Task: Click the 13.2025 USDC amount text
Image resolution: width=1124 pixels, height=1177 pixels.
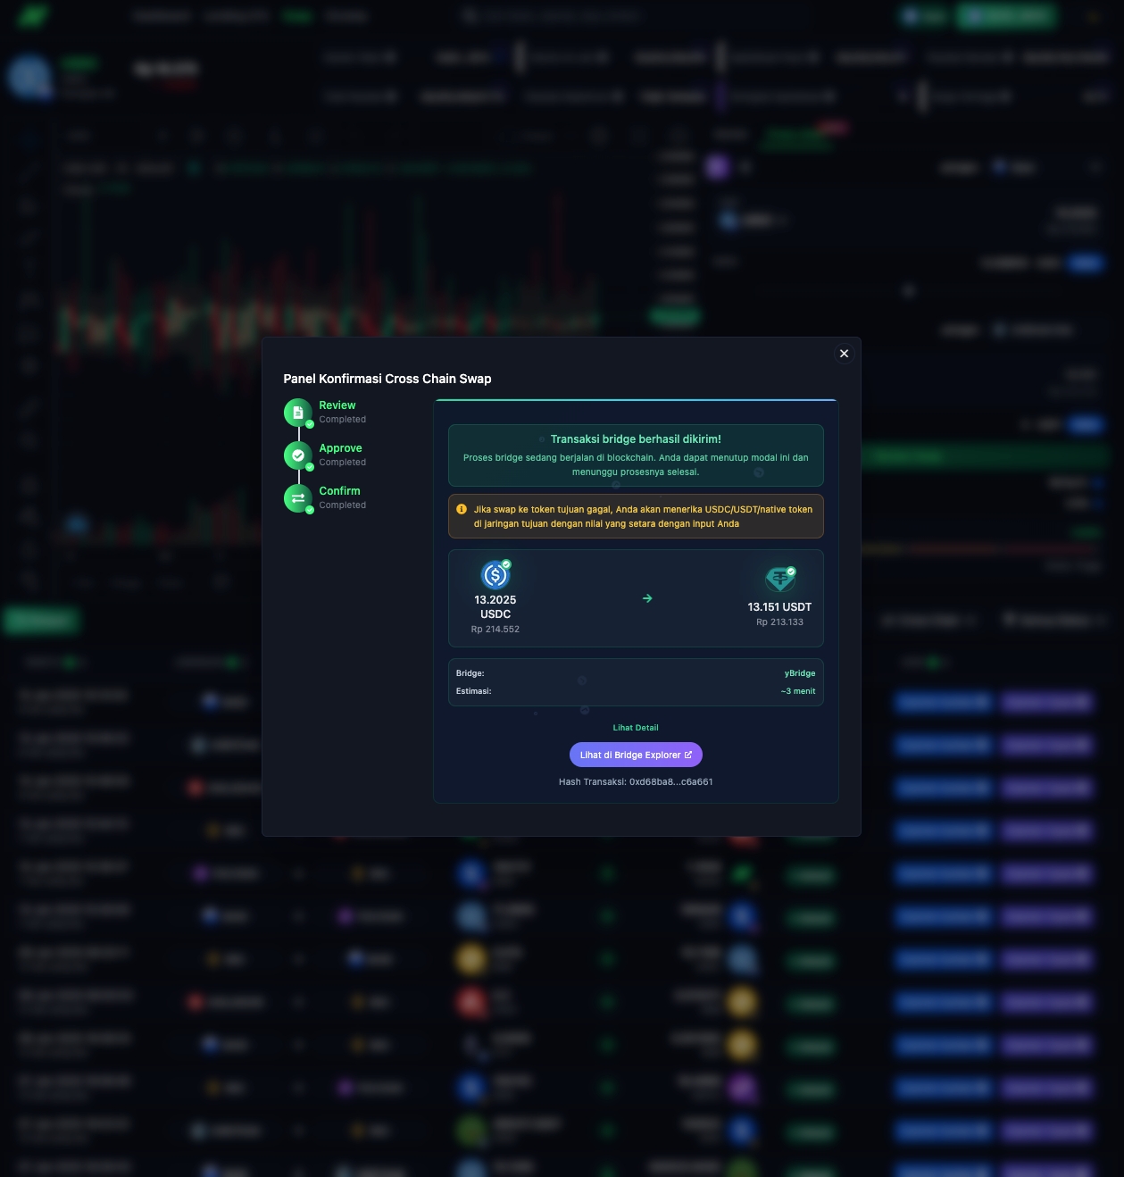Action: point(495,606)
